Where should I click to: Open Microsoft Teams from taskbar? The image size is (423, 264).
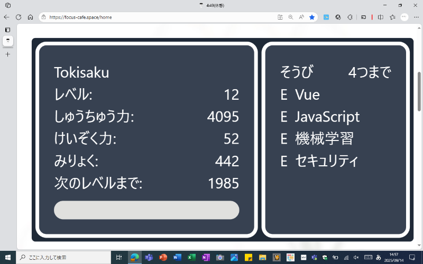coord(149,258)
